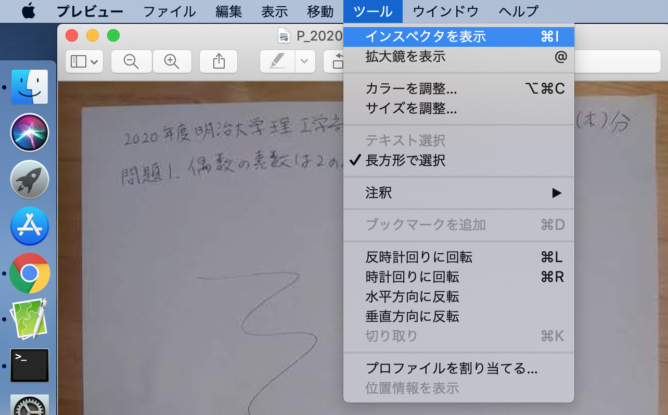Open the ヘルプ menu
This screenshot has height=415, width=668.
tap(518, 11)
